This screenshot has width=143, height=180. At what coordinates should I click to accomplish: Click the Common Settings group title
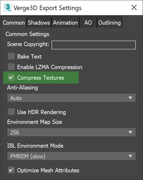pos(27,34)
